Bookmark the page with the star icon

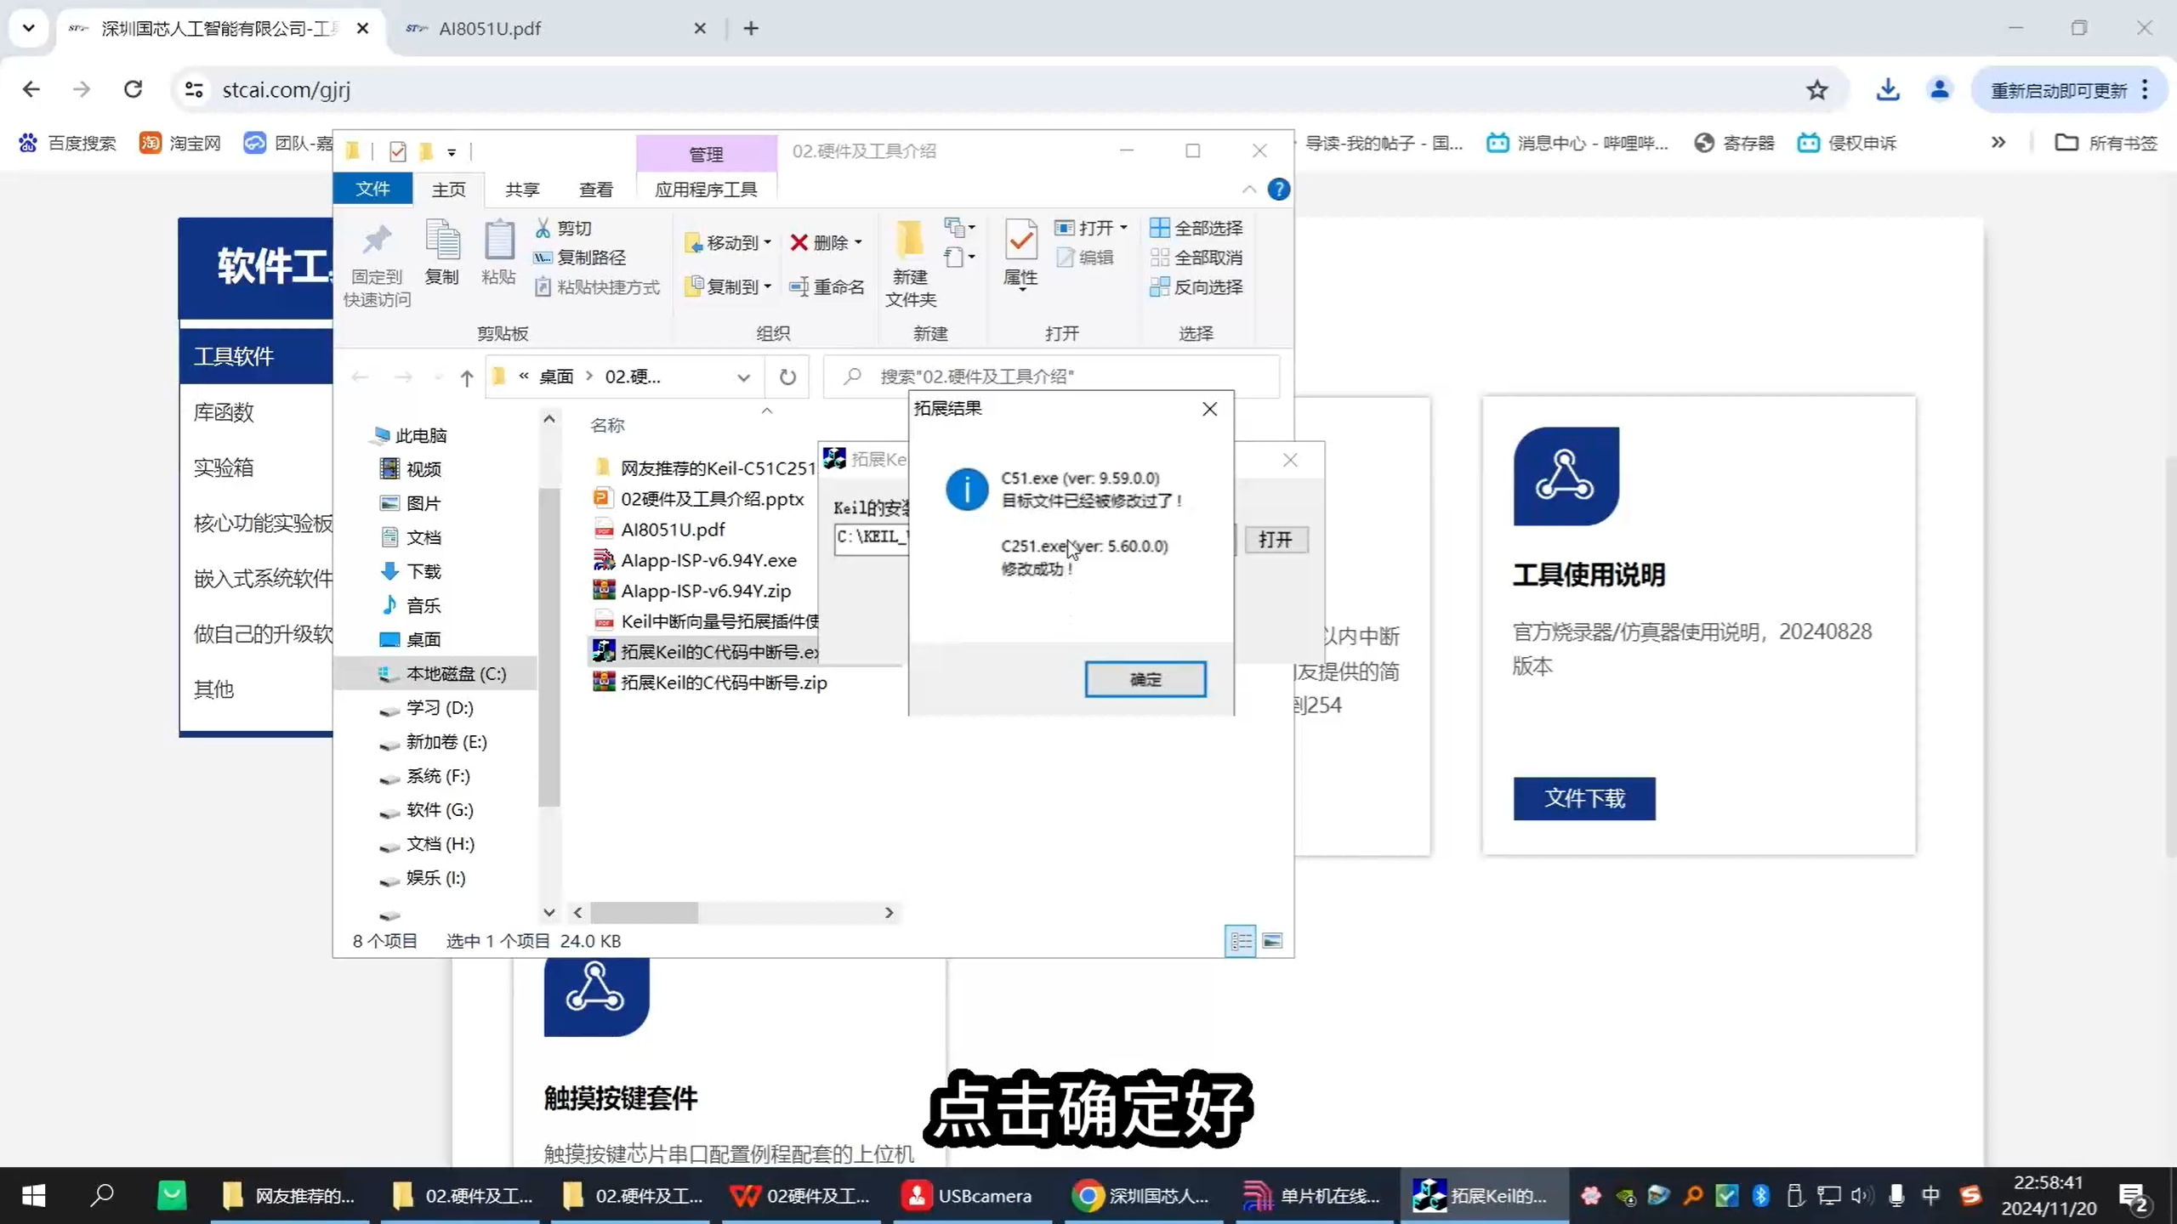click(x=1816, y=90)
